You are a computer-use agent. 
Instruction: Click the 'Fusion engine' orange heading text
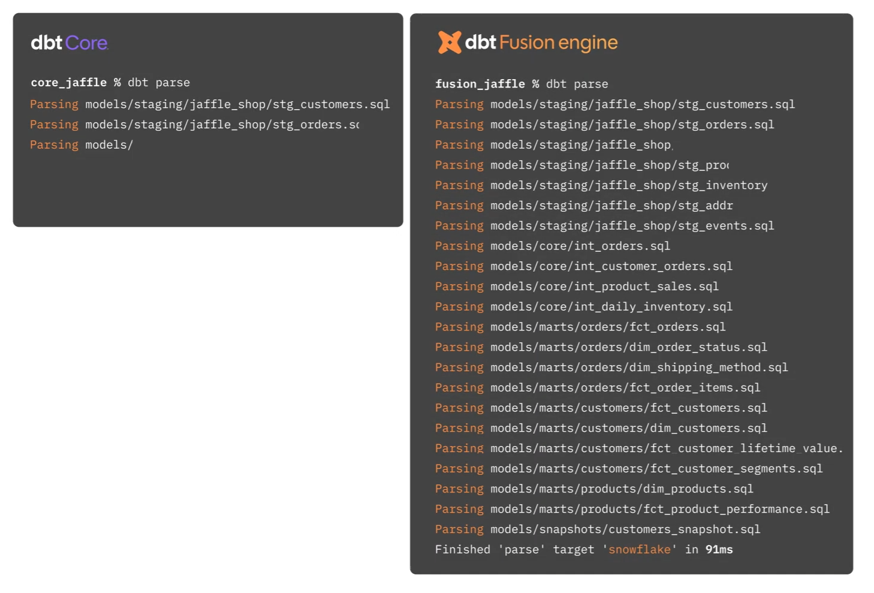(x=558, y=43)
